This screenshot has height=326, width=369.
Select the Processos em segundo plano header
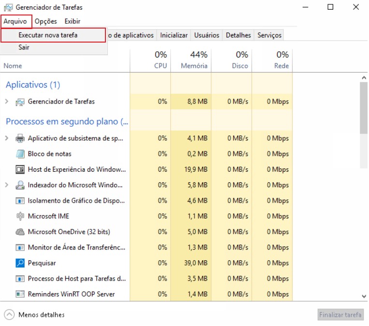point(67,122)
